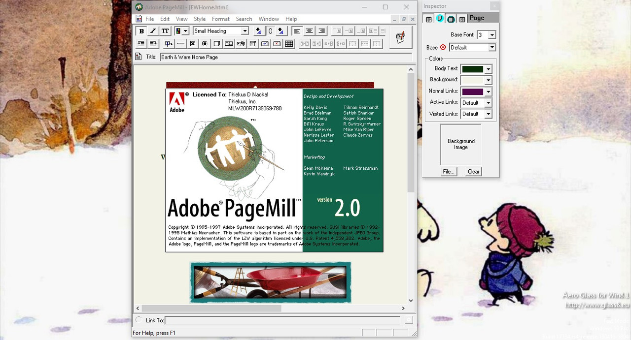Open the Help menu
631x340 pixels.
coord(291,19)
